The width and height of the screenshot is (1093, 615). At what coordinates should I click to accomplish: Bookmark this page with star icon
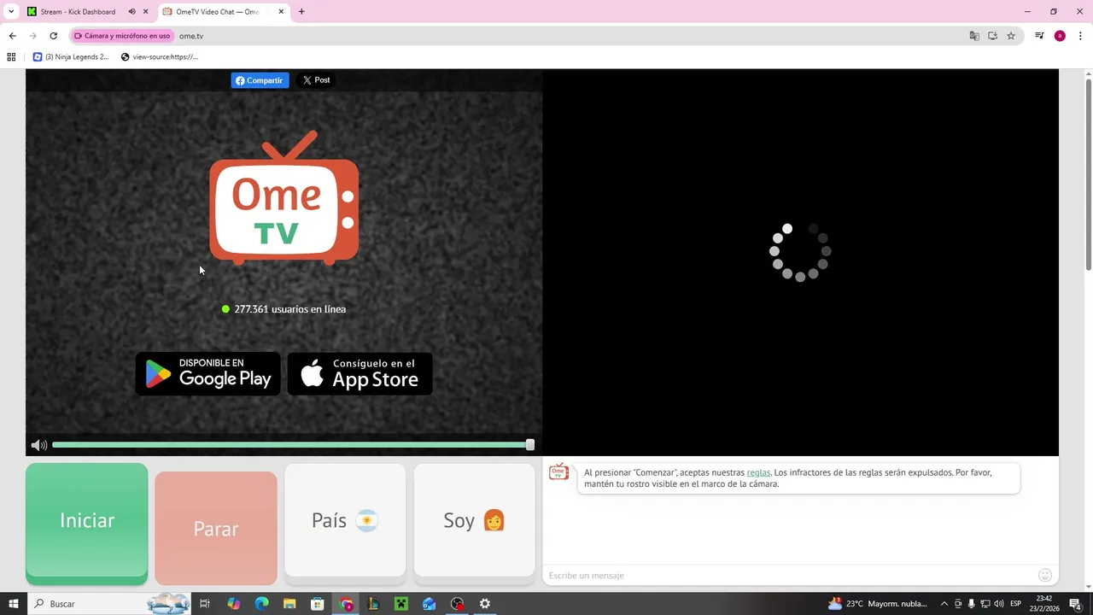point(1011,36)
